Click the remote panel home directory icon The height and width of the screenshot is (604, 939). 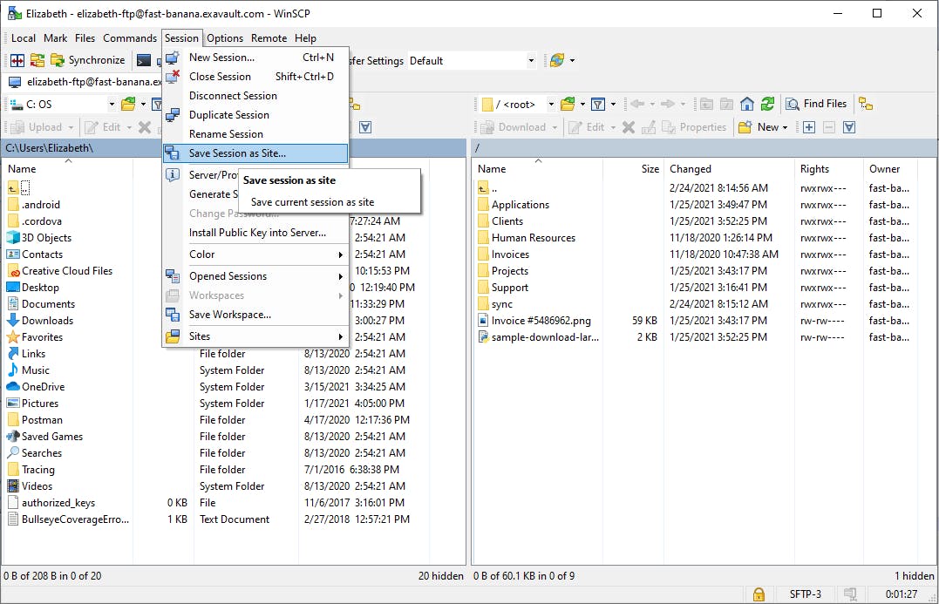(747, 105)
